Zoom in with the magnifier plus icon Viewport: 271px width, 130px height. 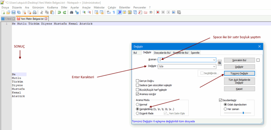84,12
